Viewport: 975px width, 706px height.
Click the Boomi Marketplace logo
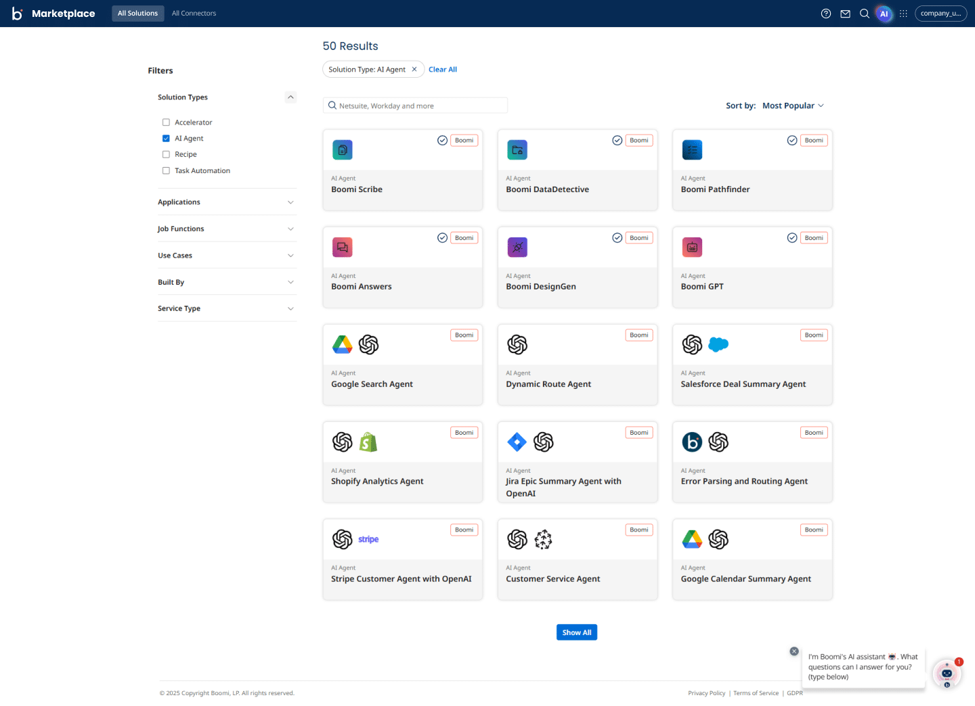coord(53,14)
